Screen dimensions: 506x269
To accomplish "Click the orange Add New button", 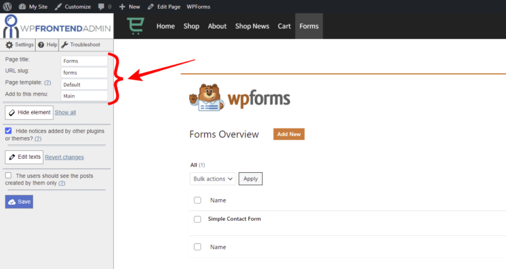I will coord(289,134).
